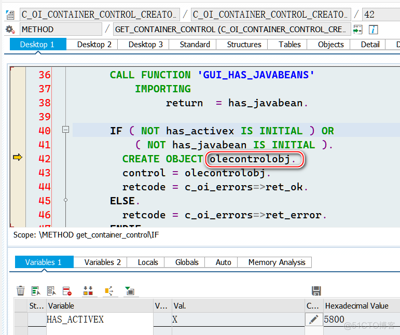Click has_activex in the IF condition
Viewport: 400px width, 335px height.
tap(200, 131)
